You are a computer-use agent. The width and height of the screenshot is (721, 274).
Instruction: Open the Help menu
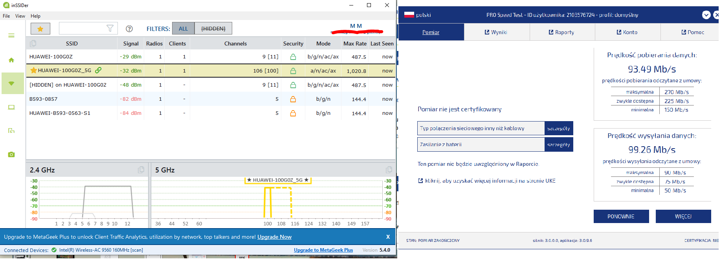click(x=35, y=16)
